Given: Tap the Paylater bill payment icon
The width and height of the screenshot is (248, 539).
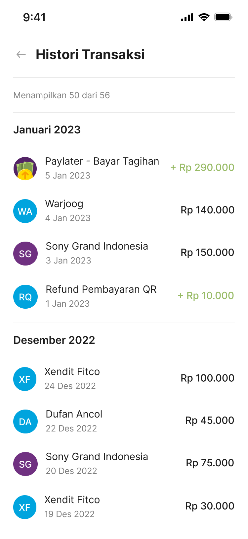Looking at the screenshot, I should pos(25,169).
